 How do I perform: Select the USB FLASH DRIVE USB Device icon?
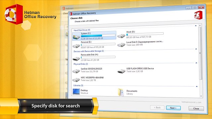122,71
